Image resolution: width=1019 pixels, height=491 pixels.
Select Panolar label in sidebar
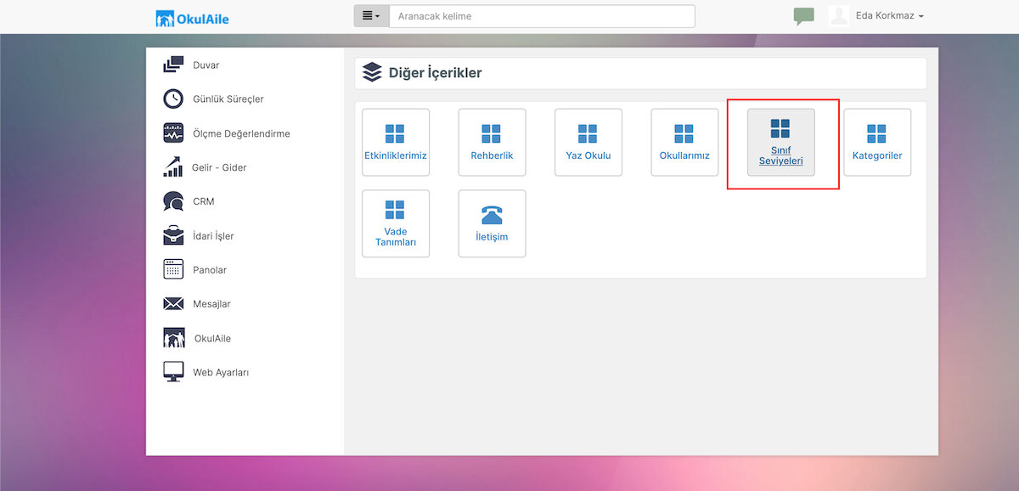210,270
